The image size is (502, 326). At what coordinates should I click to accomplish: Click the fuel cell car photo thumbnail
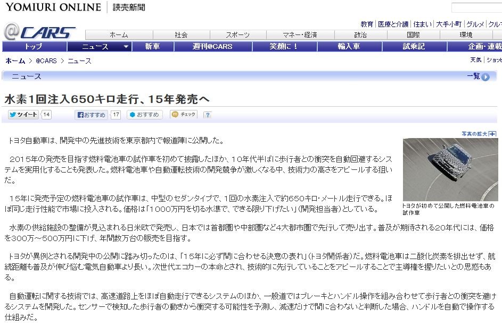click(x=450, y=169)
